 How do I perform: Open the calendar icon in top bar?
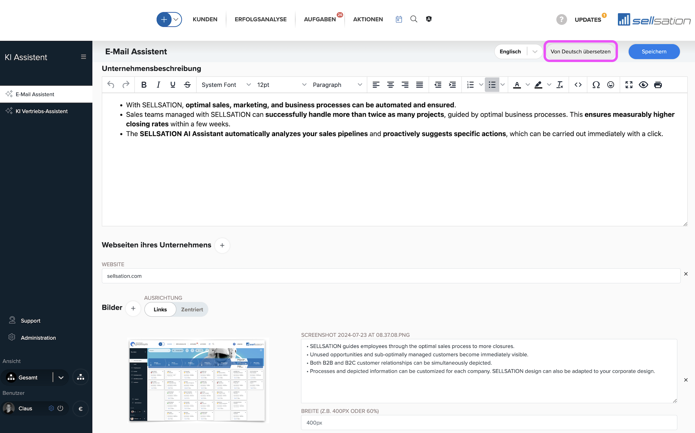pyautogui.click(x=399, y=19)
